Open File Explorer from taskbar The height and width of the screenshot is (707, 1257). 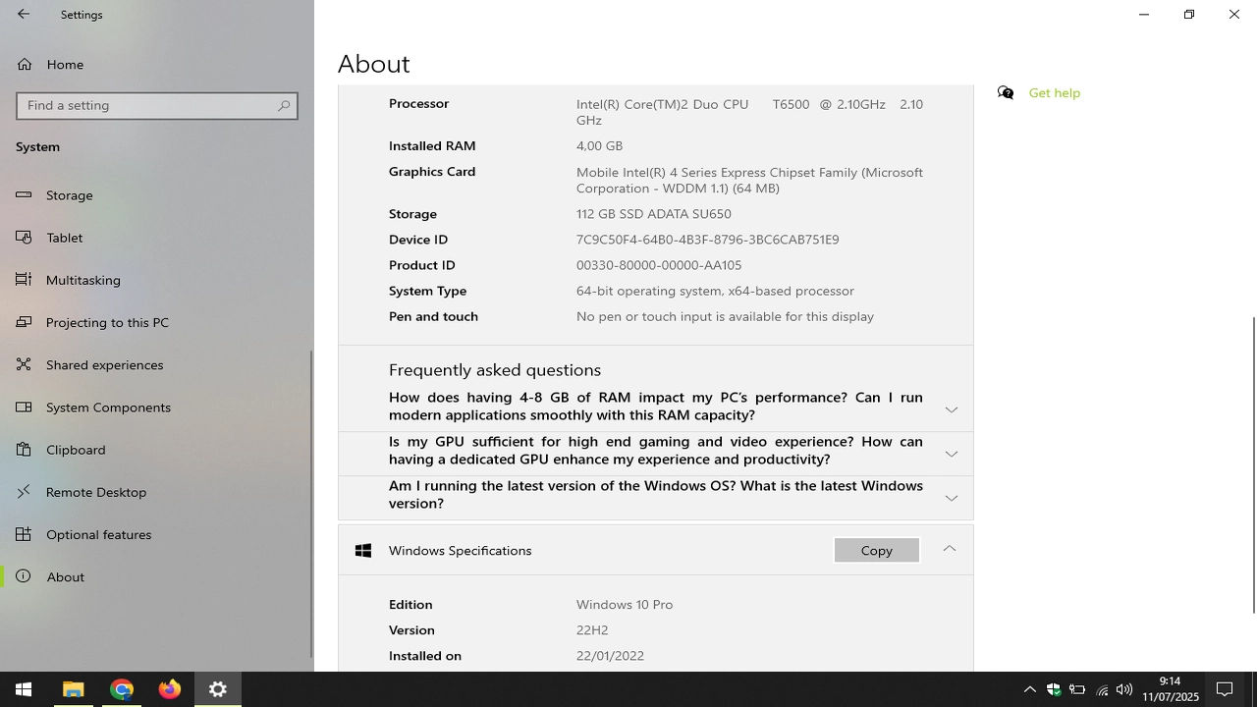tap(74, 689)
